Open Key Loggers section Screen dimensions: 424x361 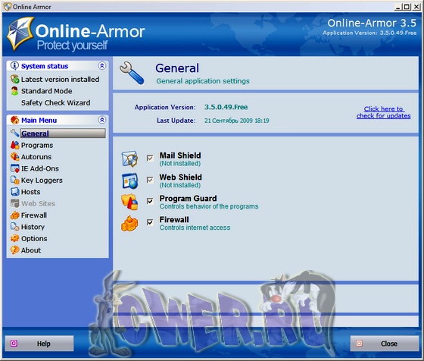pyautogui.click(x=42, y=180)
